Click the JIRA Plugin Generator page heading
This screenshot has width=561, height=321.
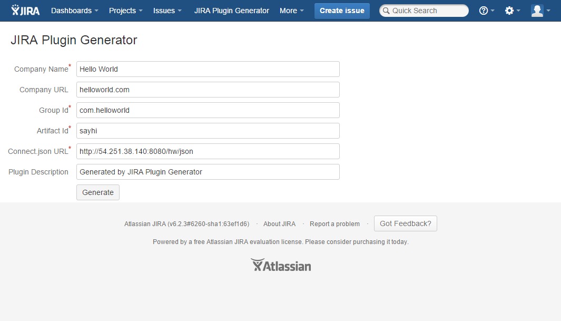[74, 40]
